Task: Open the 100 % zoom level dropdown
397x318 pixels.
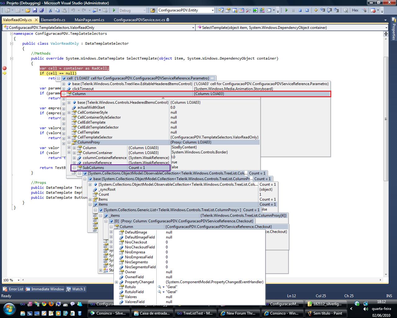Action: point(19,280)
